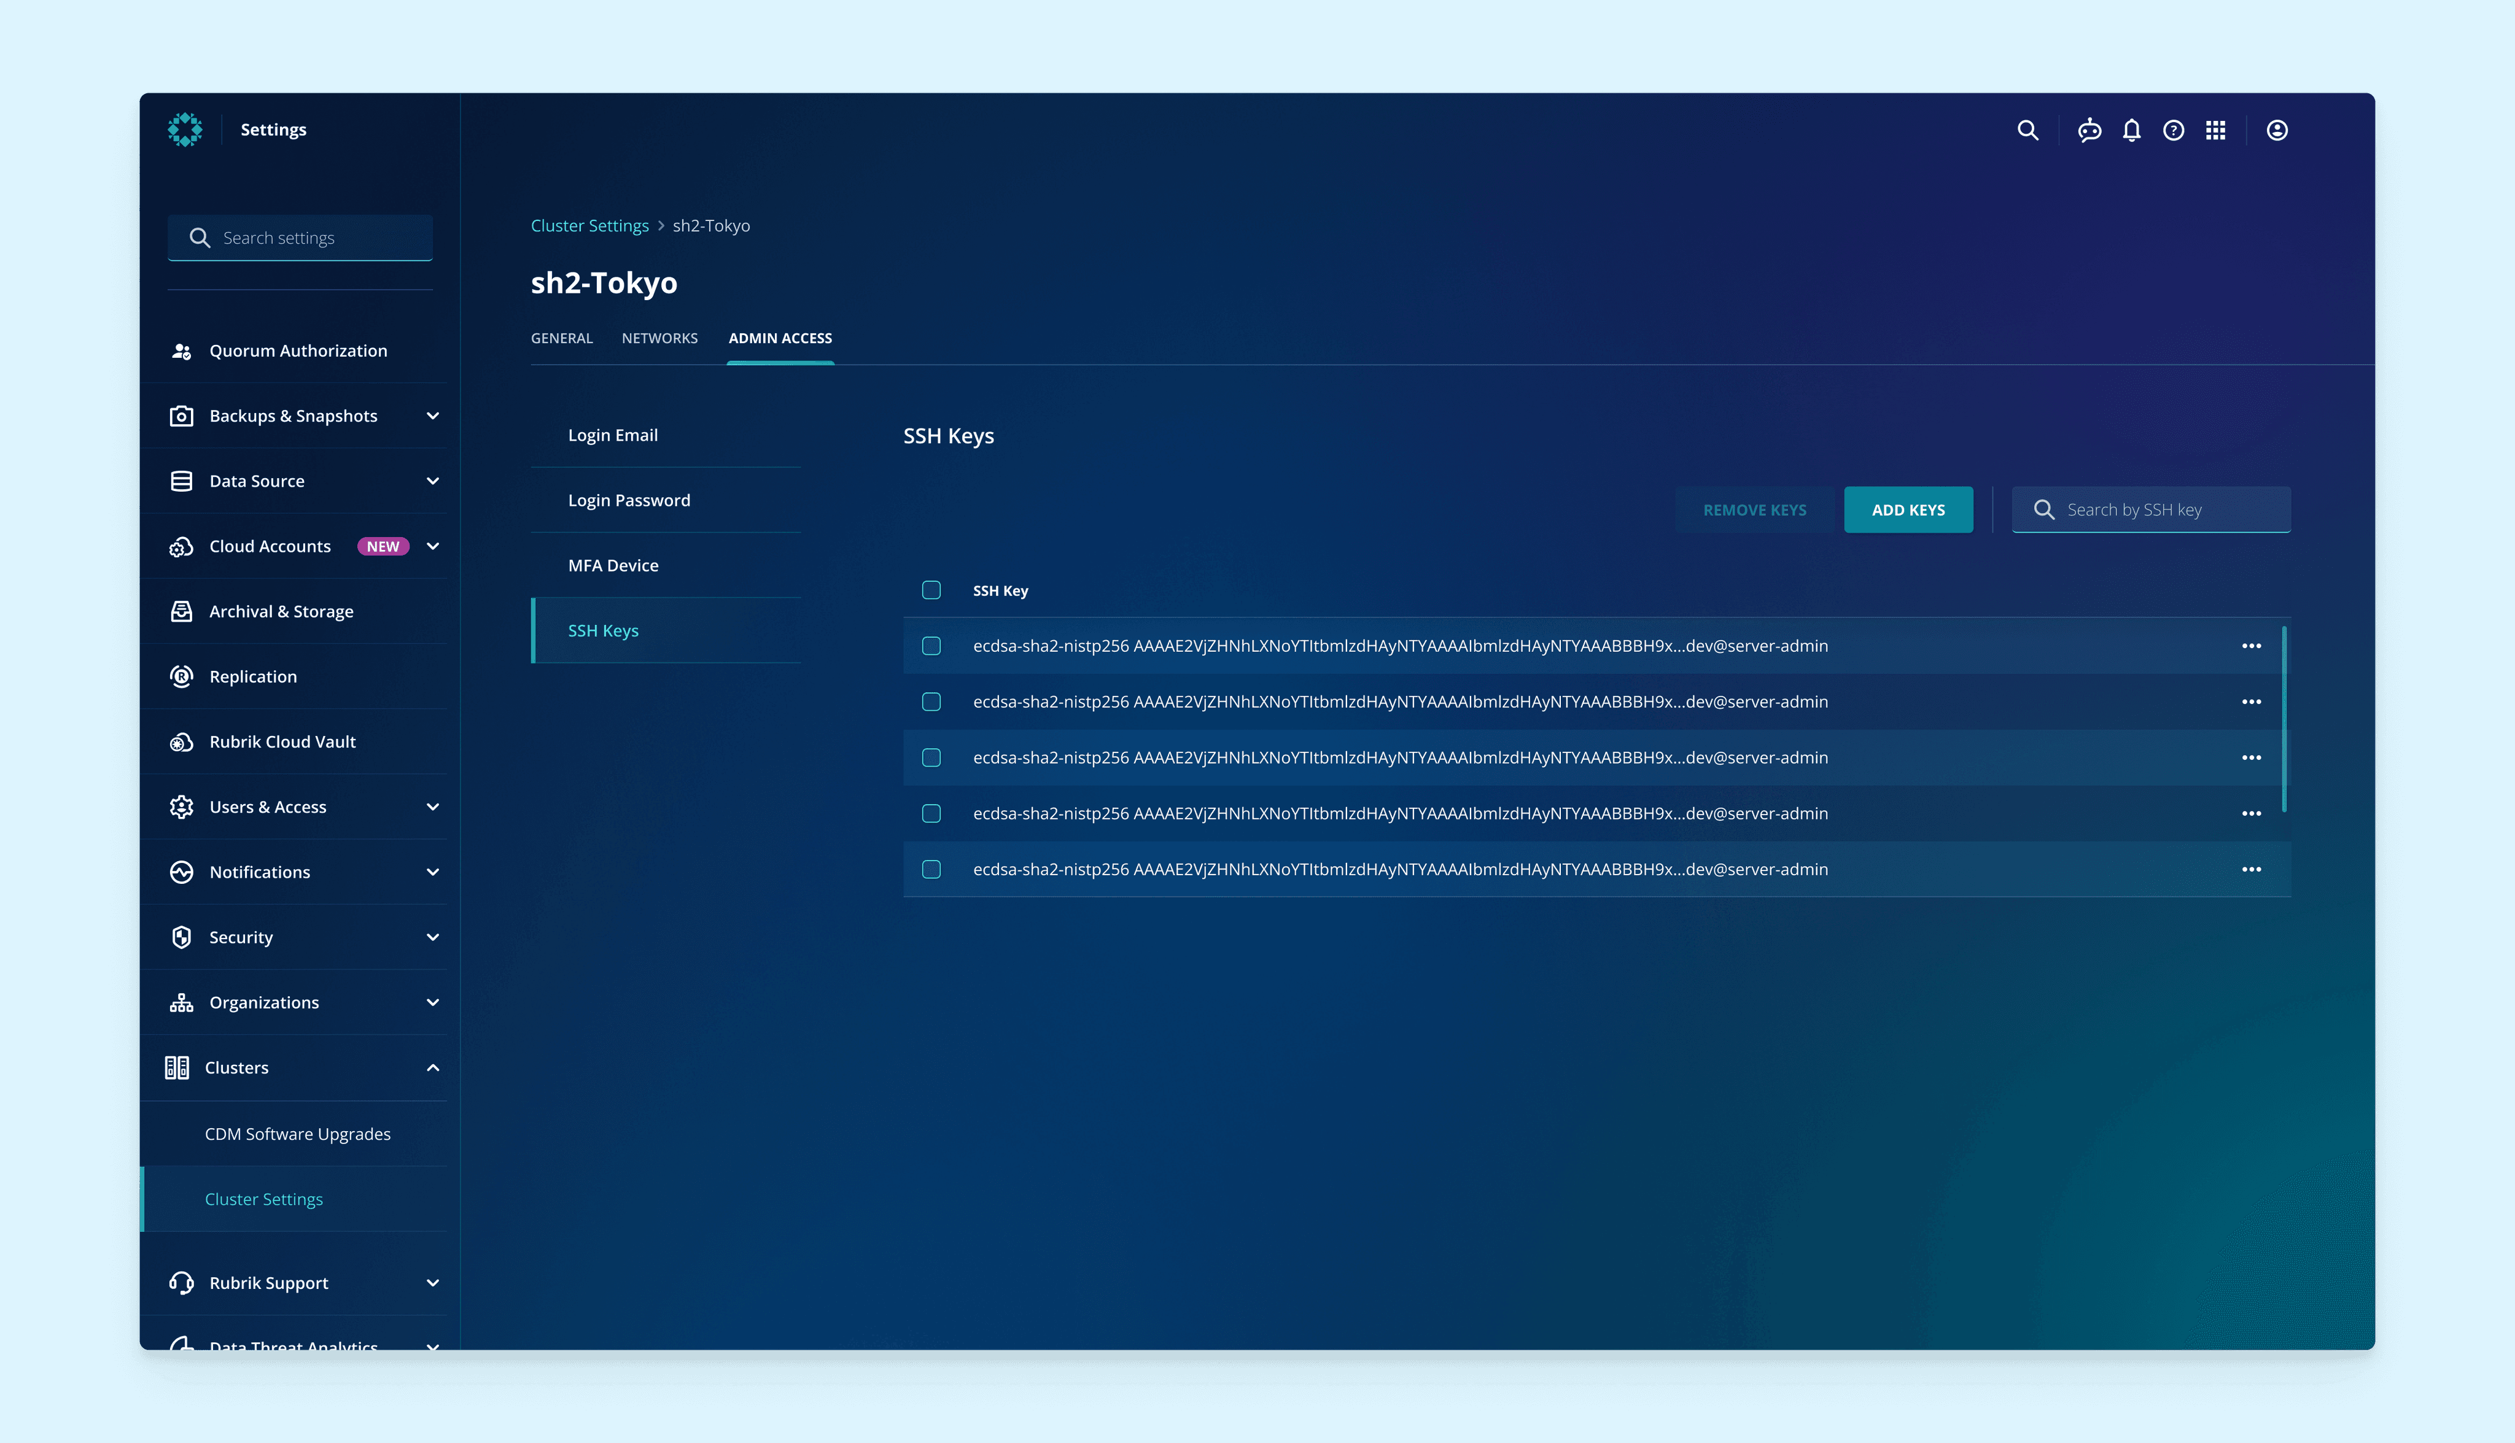Screen dimensions: 2515x1443
Task: Click the Replication sidebar icon
Action: (x=181, y=676)
